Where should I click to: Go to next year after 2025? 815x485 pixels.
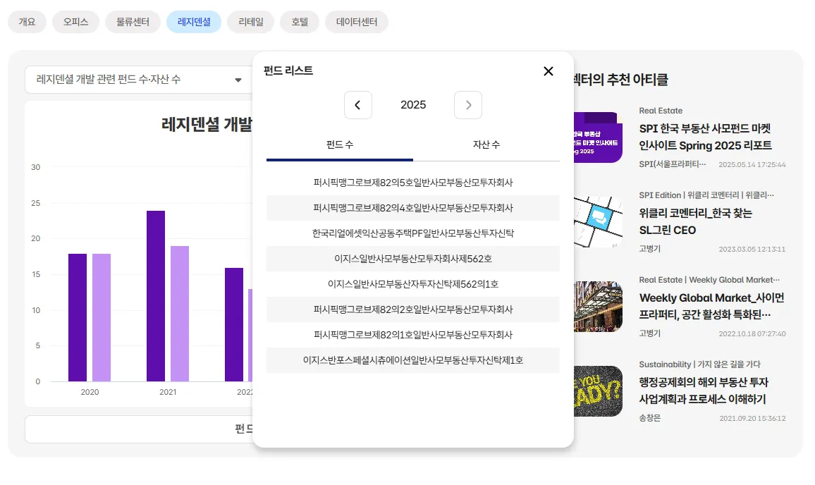click(468, 105)
